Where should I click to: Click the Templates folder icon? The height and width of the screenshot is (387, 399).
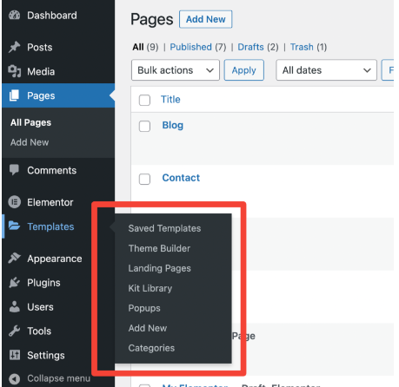[x=14, y=226]
